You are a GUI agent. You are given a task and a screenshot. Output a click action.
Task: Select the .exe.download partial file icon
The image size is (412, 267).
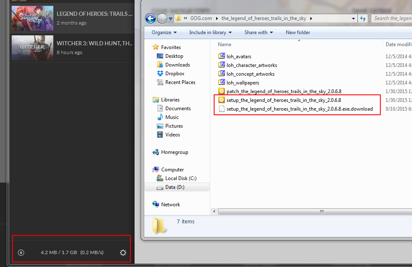click(x=222, y=109)
